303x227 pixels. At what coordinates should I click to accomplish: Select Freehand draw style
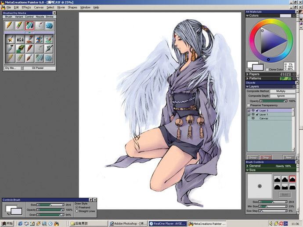click(x=77, y=207)
